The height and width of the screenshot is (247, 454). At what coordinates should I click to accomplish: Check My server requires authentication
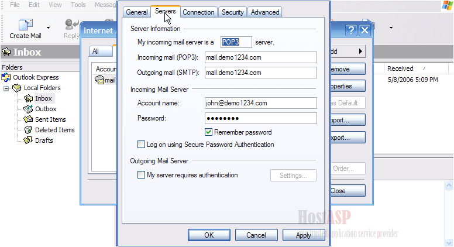[x=141, y=175]
